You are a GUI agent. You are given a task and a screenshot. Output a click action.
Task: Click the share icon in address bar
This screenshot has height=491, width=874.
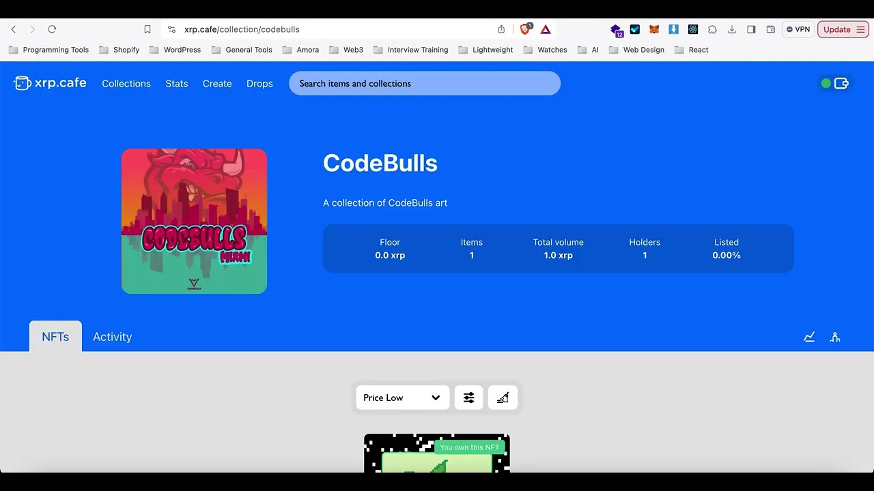(501, 29)
